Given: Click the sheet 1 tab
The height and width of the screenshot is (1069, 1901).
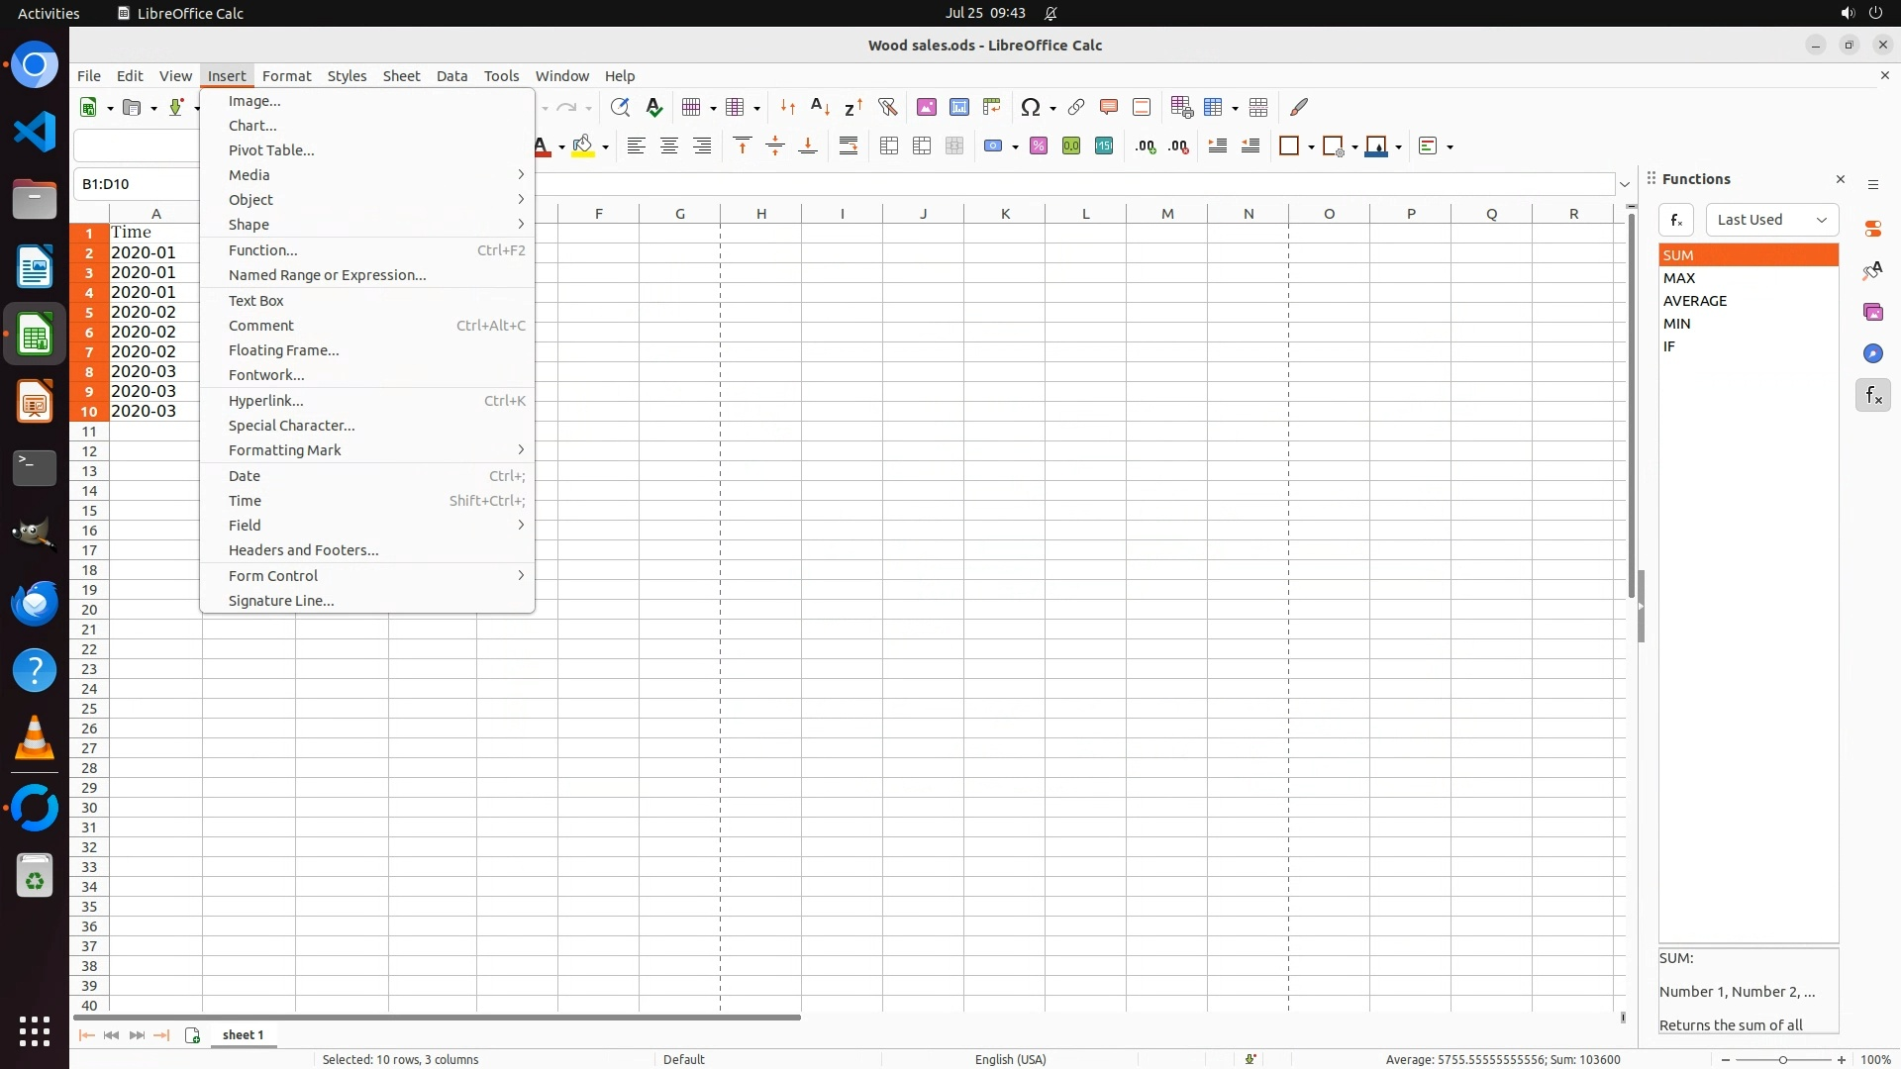Looking at the screenshot, I should tap(243, 1034).
